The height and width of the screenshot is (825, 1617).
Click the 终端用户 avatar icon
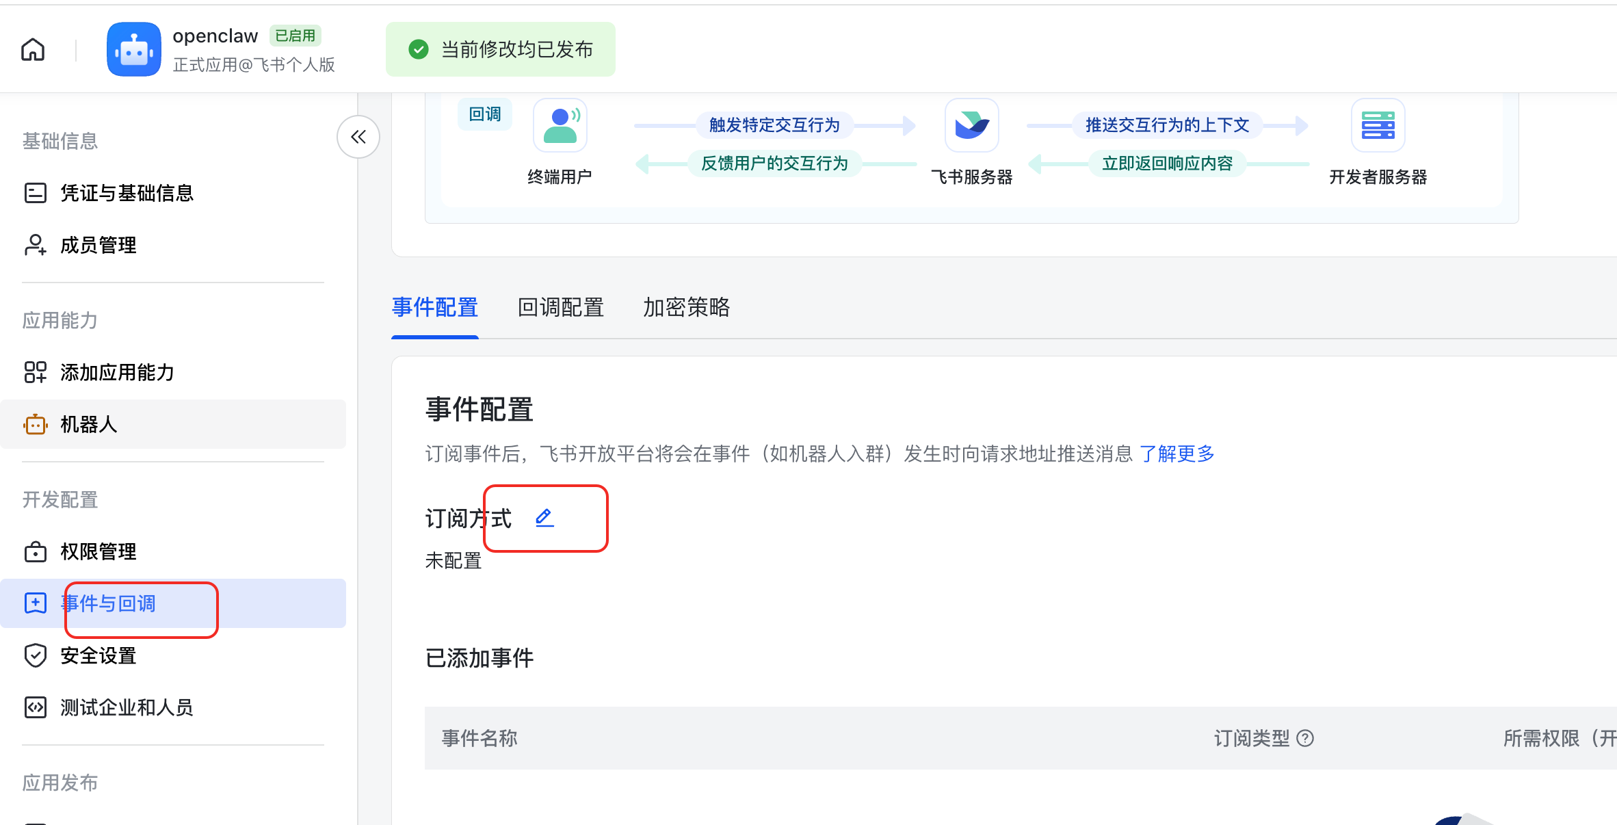(560, 125)
